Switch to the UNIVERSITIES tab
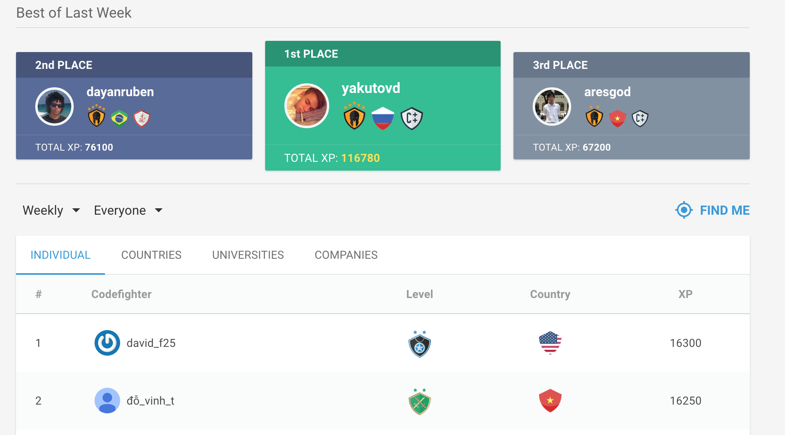The width and height of the screenshot is (785, 435). [248, 255]
